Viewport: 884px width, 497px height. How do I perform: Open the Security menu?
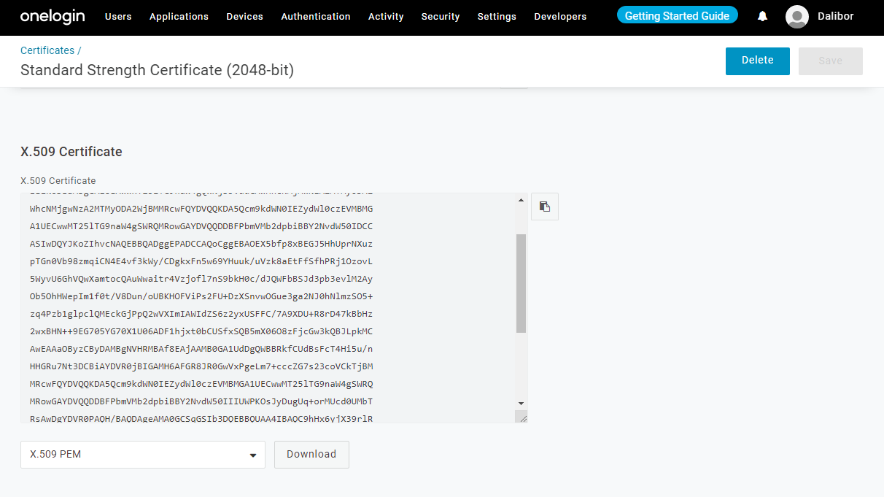[x=441, y=16]
